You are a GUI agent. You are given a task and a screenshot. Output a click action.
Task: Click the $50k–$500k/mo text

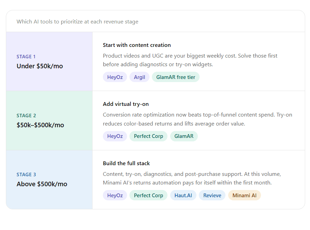pos(40,125)
